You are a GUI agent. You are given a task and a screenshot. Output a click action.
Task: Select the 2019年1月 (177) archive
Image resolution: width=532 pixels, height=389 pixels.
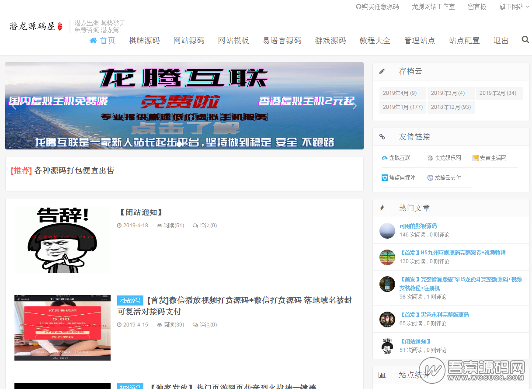403,107
